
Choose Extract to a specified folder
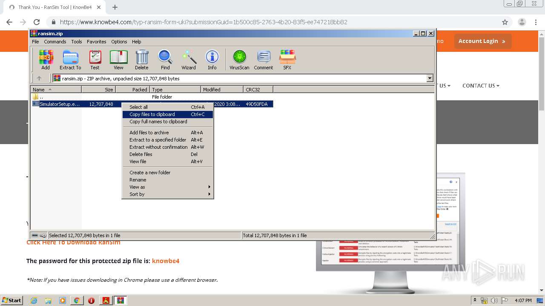click(167, 140)
